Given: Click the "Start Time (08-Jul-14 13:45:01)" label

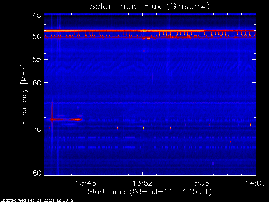Looking at the screenshot, I should pos(150,192).
